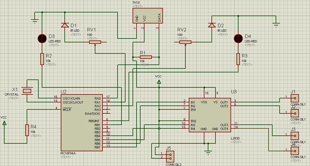Select resistor R3 below LED D4
Image resolution: width=310 pixels, height=166 pixels.
click(238, 59)
